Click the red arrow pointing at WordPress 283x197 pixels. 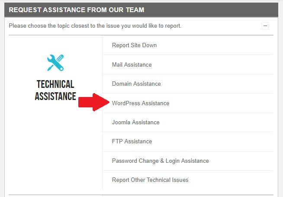(x=93, y=102)
